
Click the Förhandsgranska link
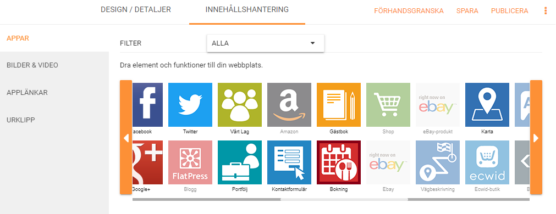[409, 11]
